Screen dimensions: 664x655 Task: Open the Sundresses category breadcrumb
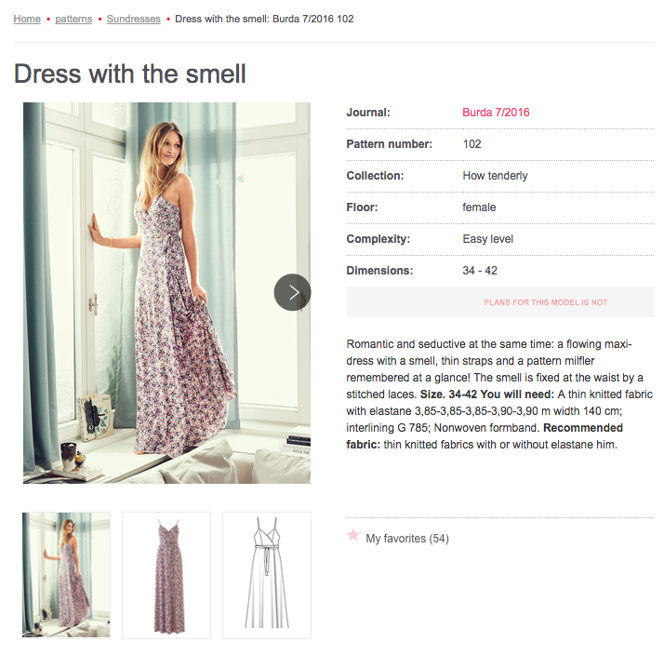coord(134,19)
